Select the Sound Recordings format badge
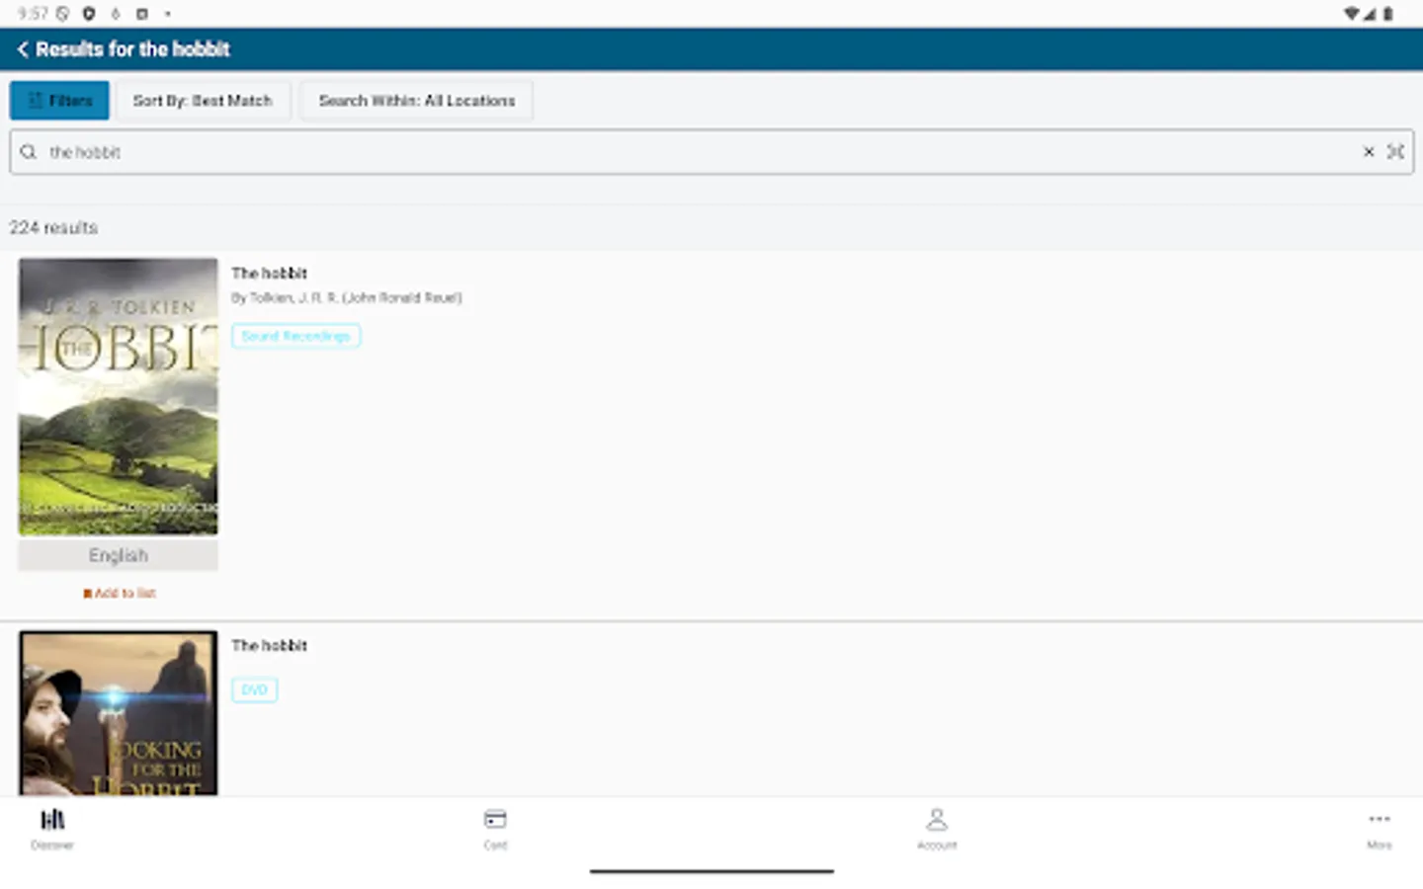The height and width of the screenshot is (889, 1423). tap(295, 336)
